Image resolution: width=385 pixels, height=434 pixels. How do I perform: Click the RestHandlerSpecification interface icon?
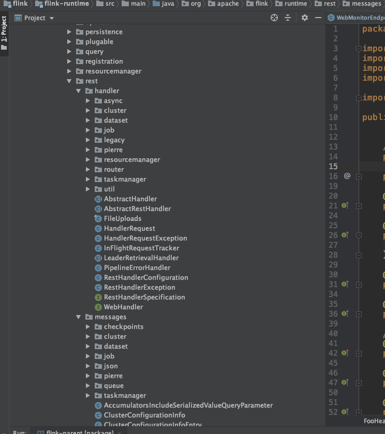pos(98,297)
